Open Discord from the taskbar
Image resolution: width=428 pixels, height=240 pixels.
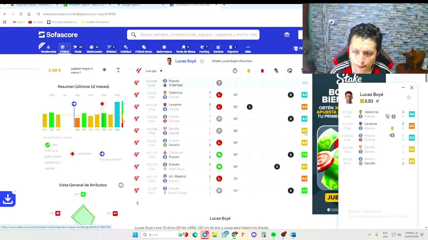[254, 235]
